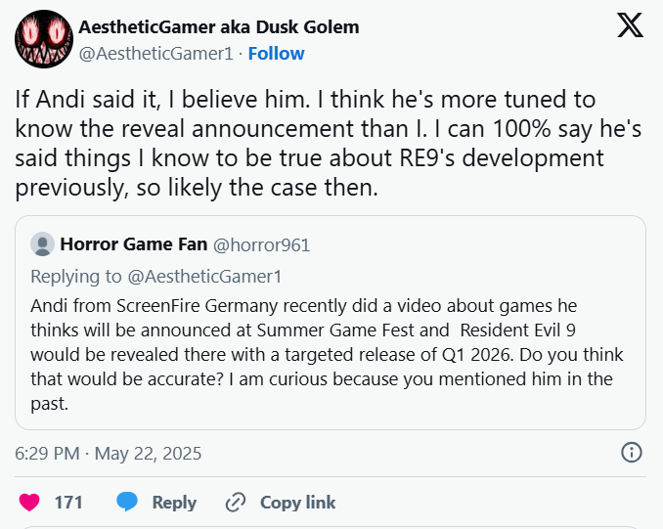Open the 6:29 PM May 22, 2025 timestamp
663x529 pixels.
tap(109, 454)
